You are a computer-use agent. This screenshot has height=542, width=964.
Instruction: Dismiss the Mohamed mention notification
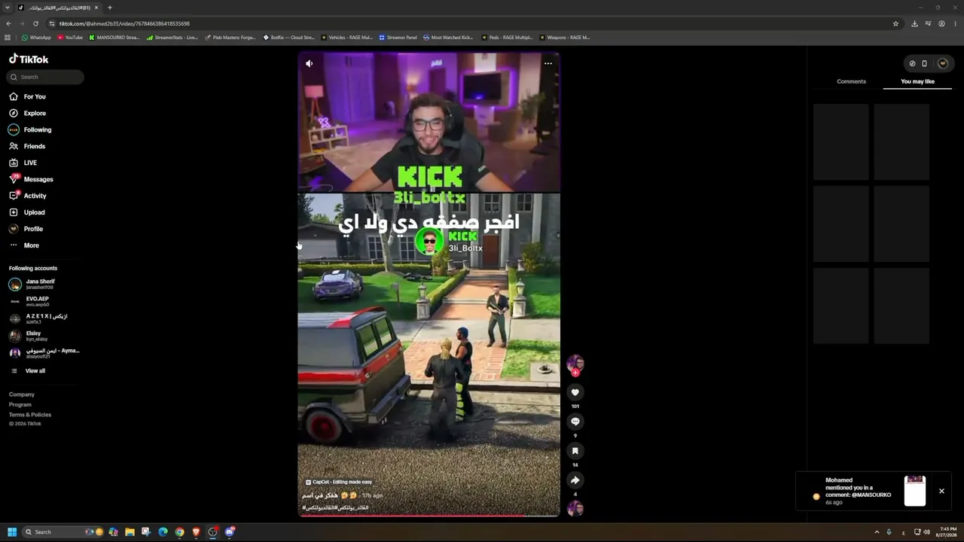941,491
